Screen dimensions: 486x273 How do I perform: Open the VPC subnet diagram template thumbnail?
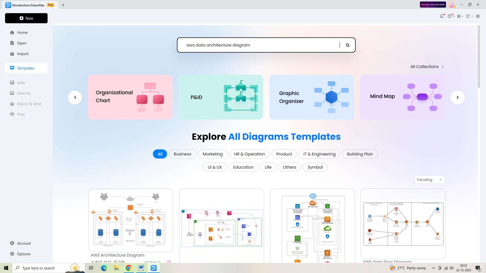(312, 226)
